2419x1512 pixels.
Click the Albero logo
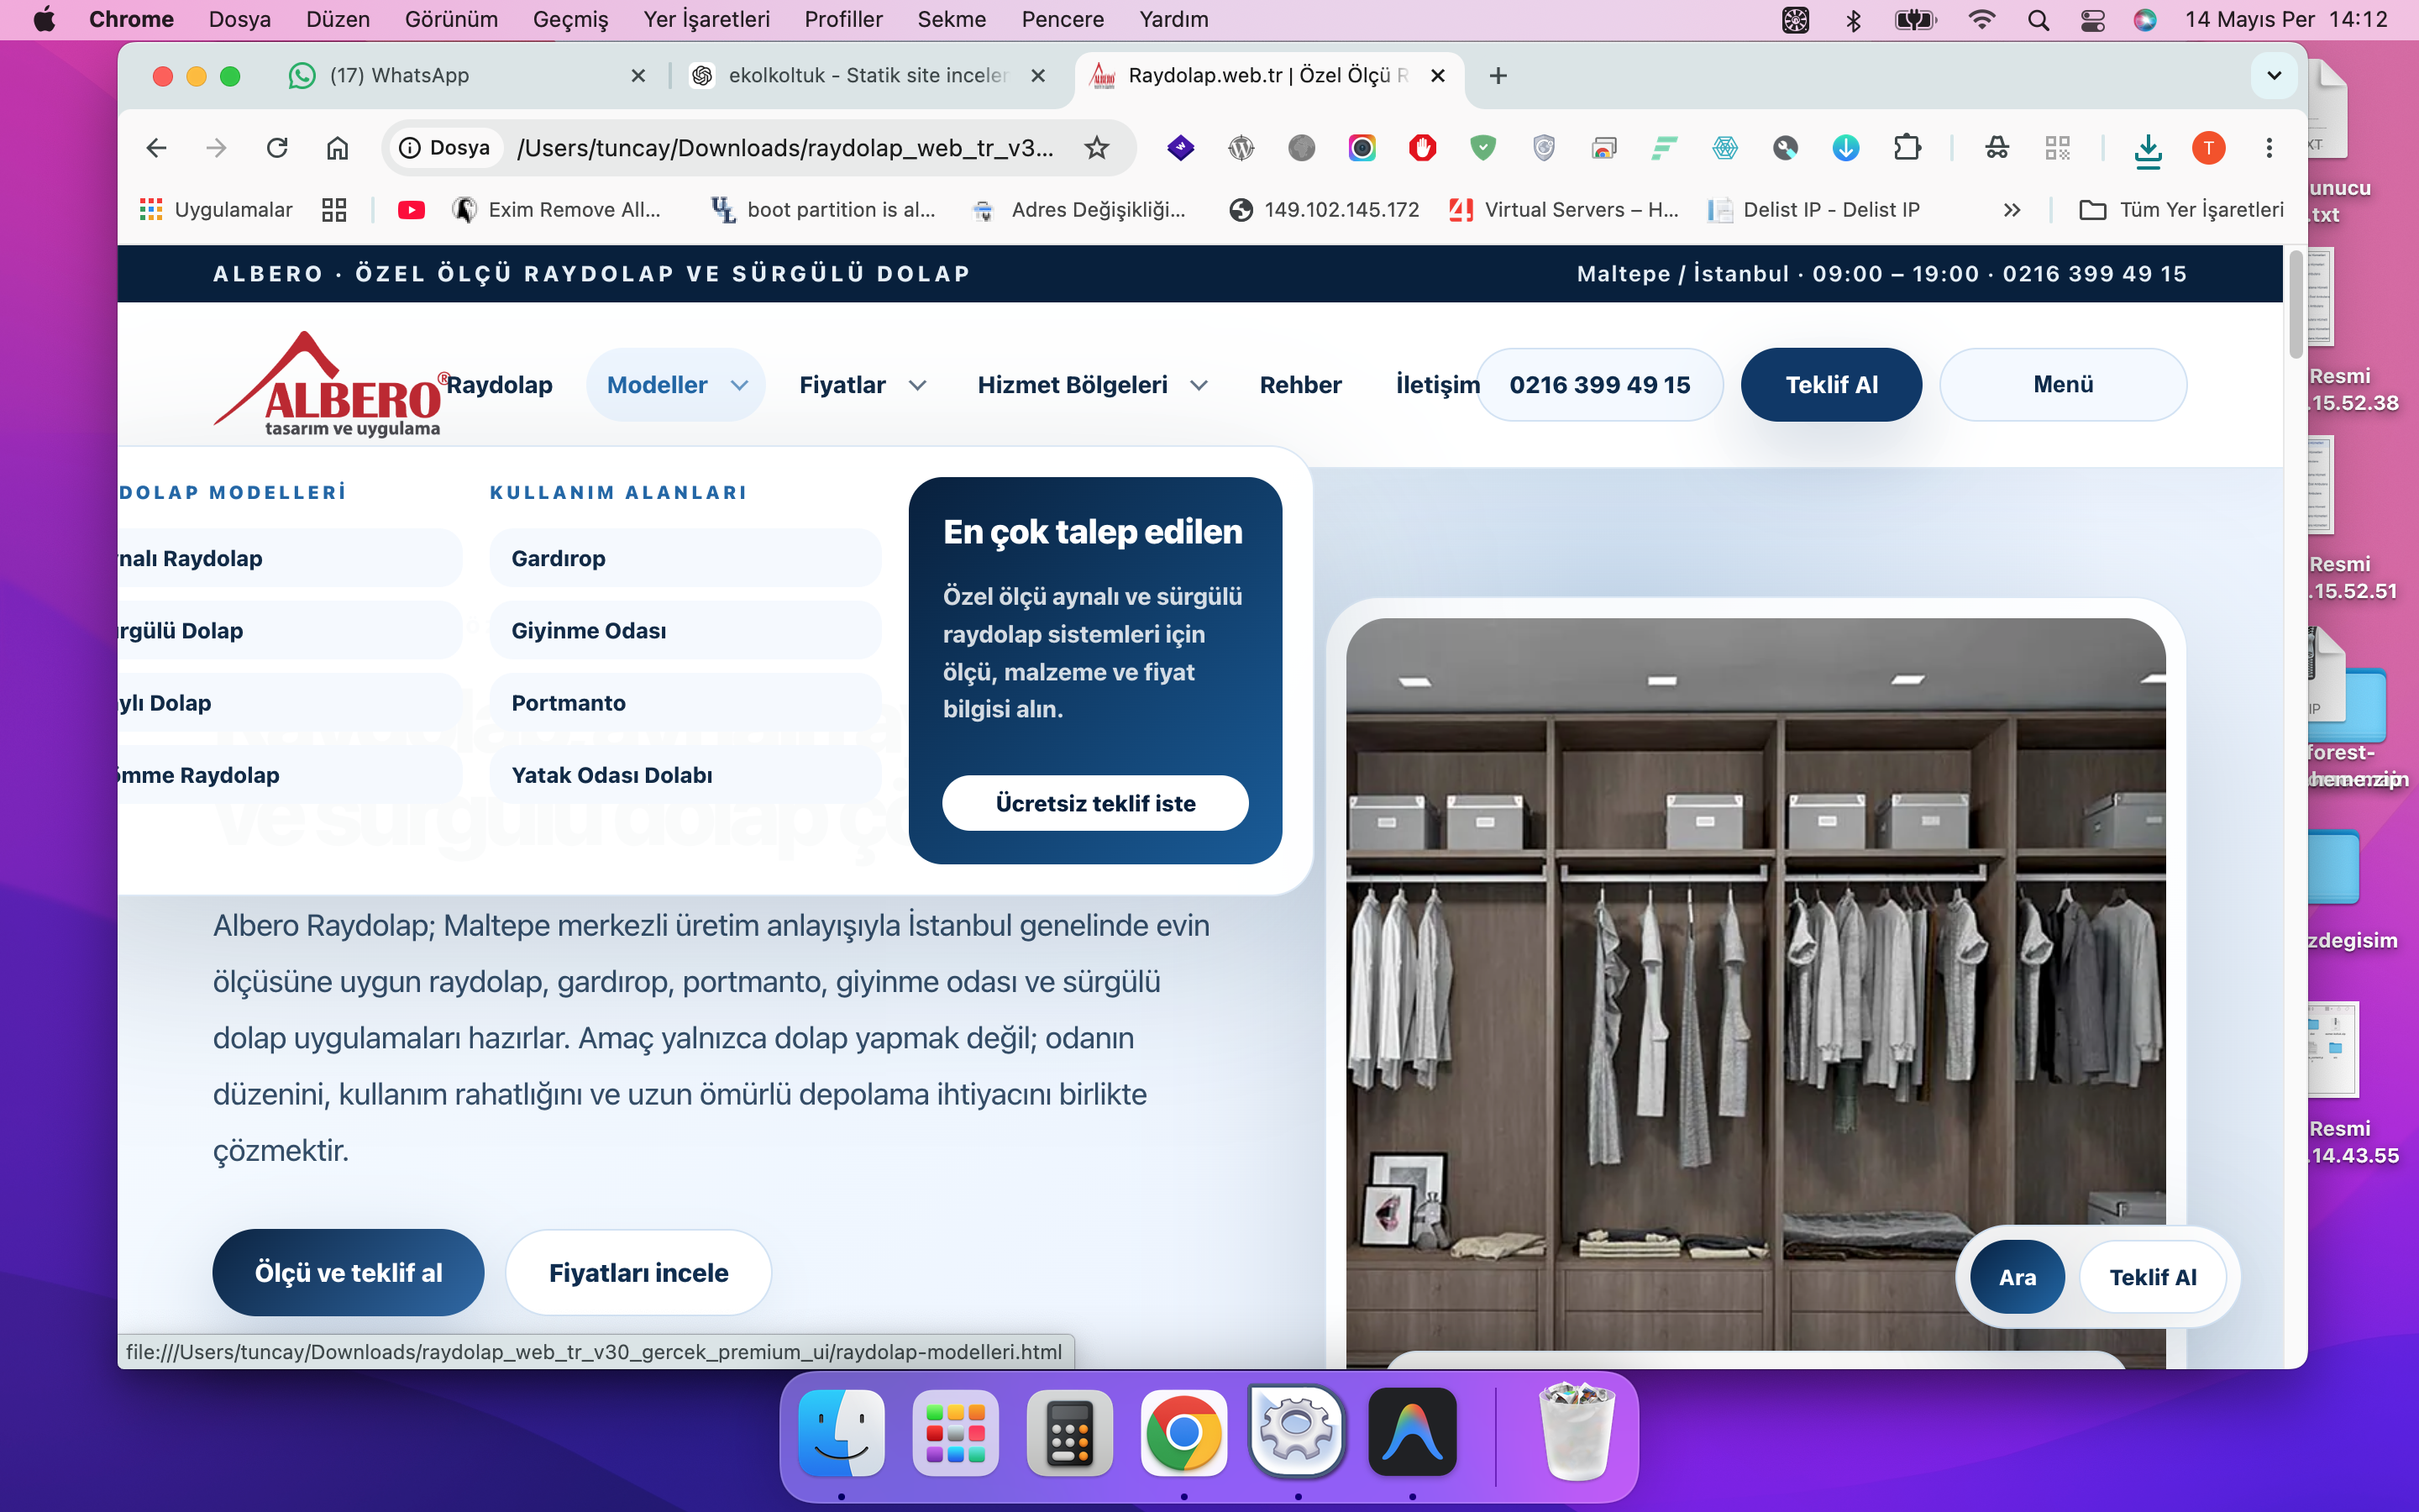(x=329, y=384)
